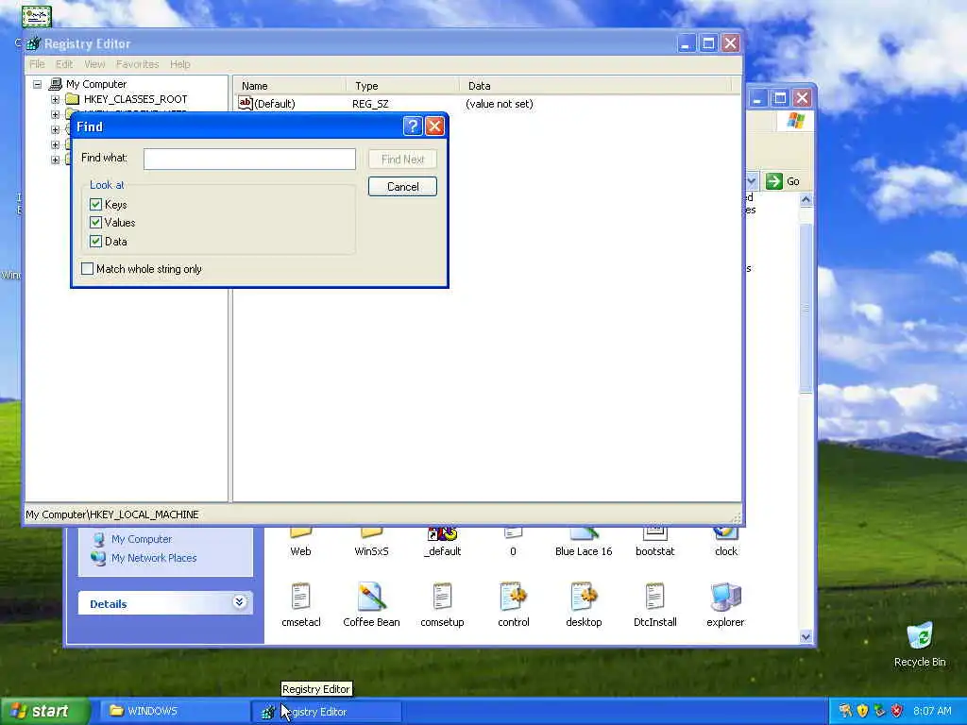
Task: Click the green Go arrow icon
Action: (774, 181)
